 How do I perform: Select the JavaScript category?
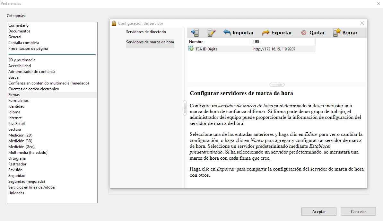pyautogui.click(x=17, y=124)
